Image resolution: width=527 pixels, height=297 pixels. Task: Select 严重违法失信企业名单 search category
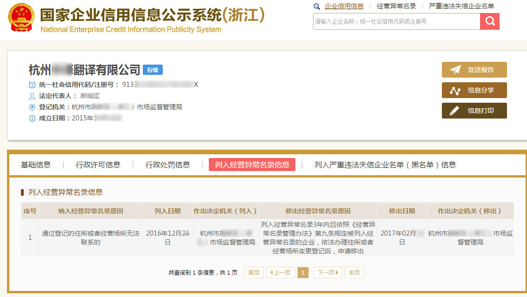(x=461, y=6)
